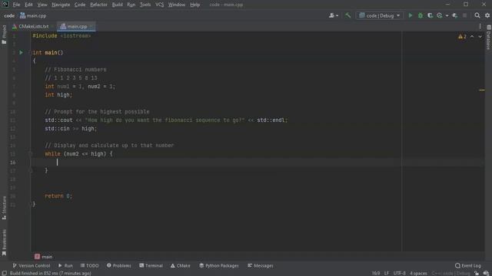Click the main.cpp file icon in the breadcrumb bar

point(22,15)
